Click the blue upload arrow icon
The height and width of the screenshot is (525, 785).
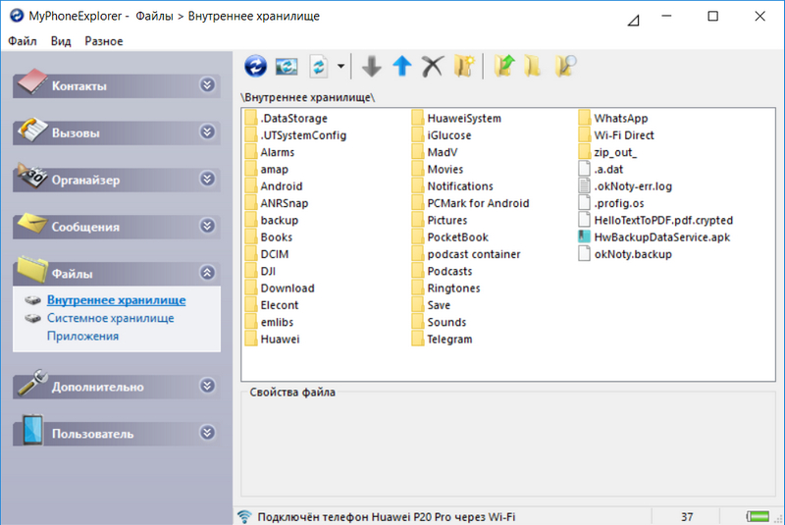tap(401, 66)
